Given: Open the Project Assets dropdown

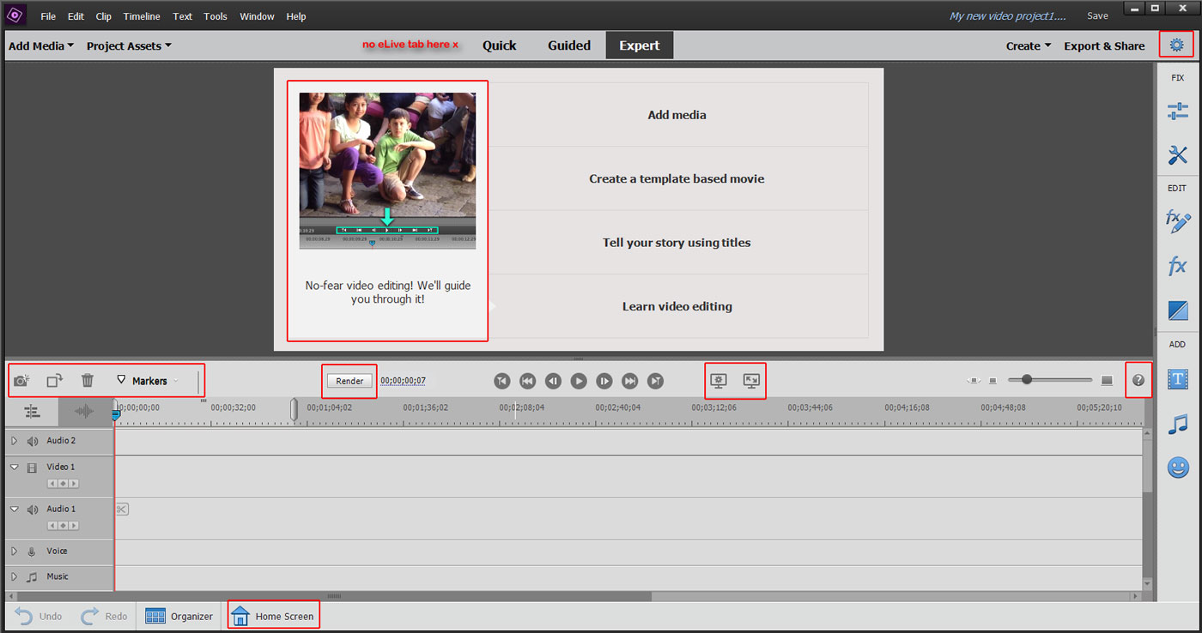Looking at the screenshot, I should 129,46.
